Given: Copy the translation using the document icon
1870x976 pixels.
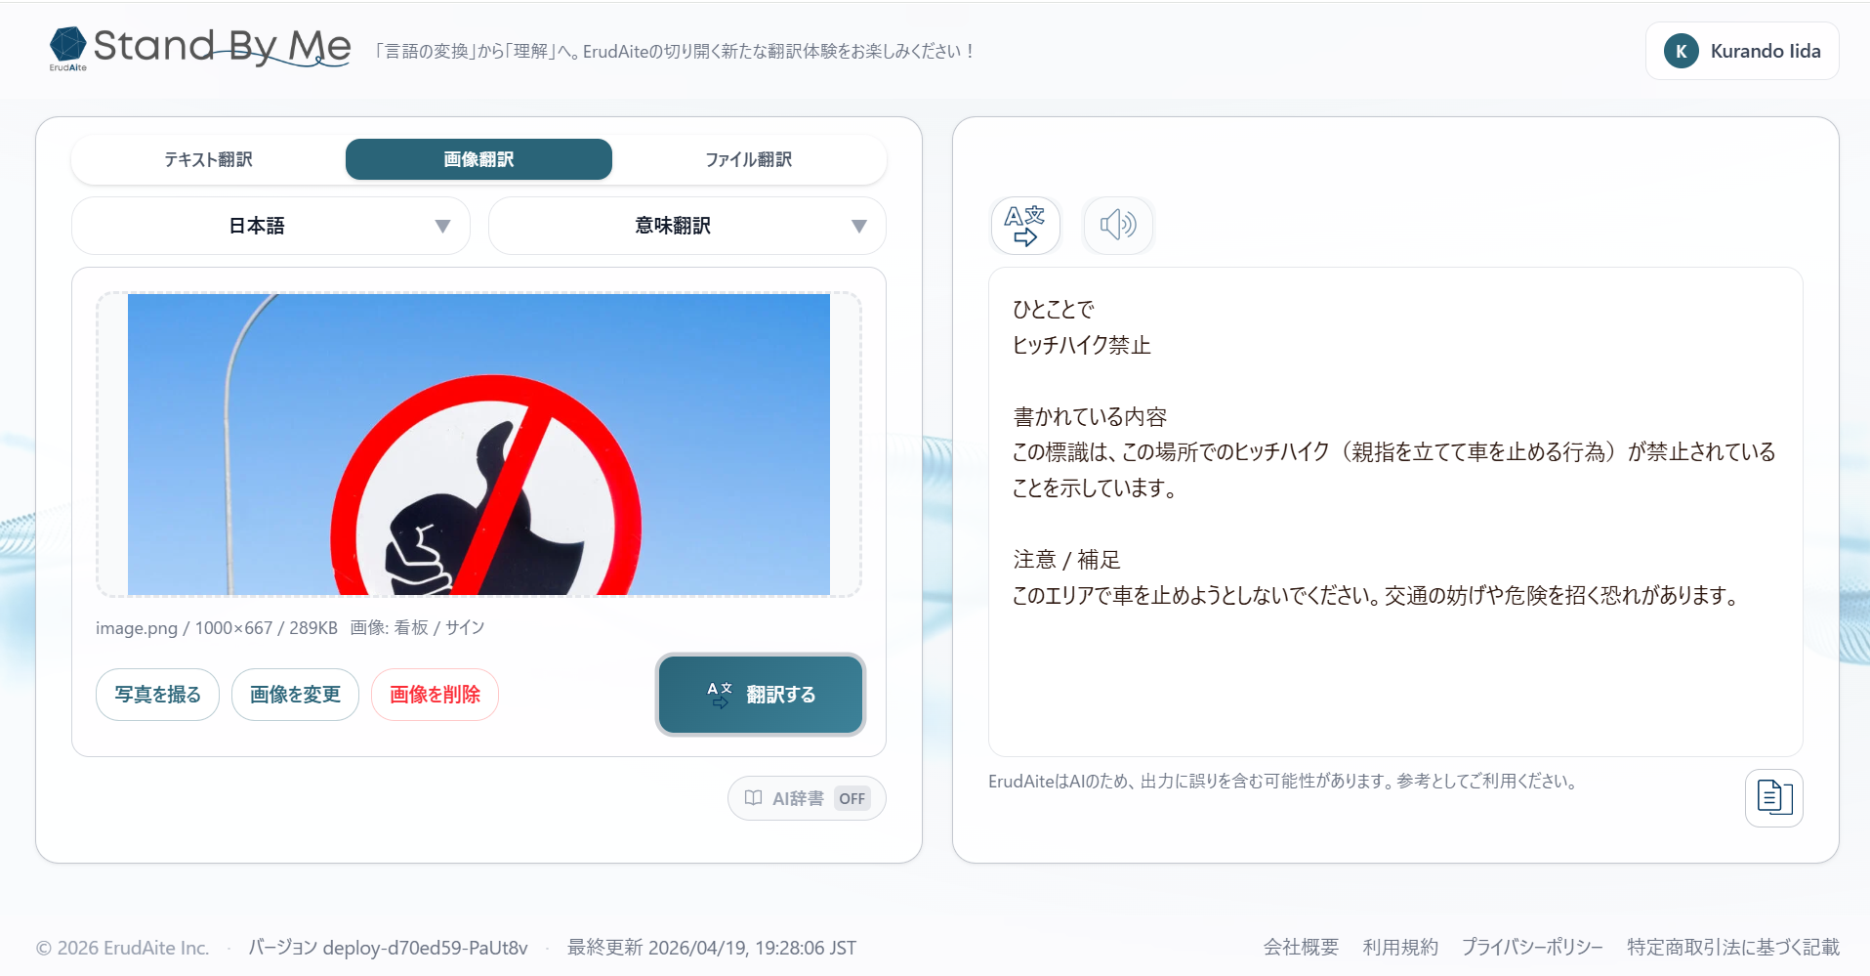Looking at the screenshot, I should pyautogui.click(x=1773, y=797).
